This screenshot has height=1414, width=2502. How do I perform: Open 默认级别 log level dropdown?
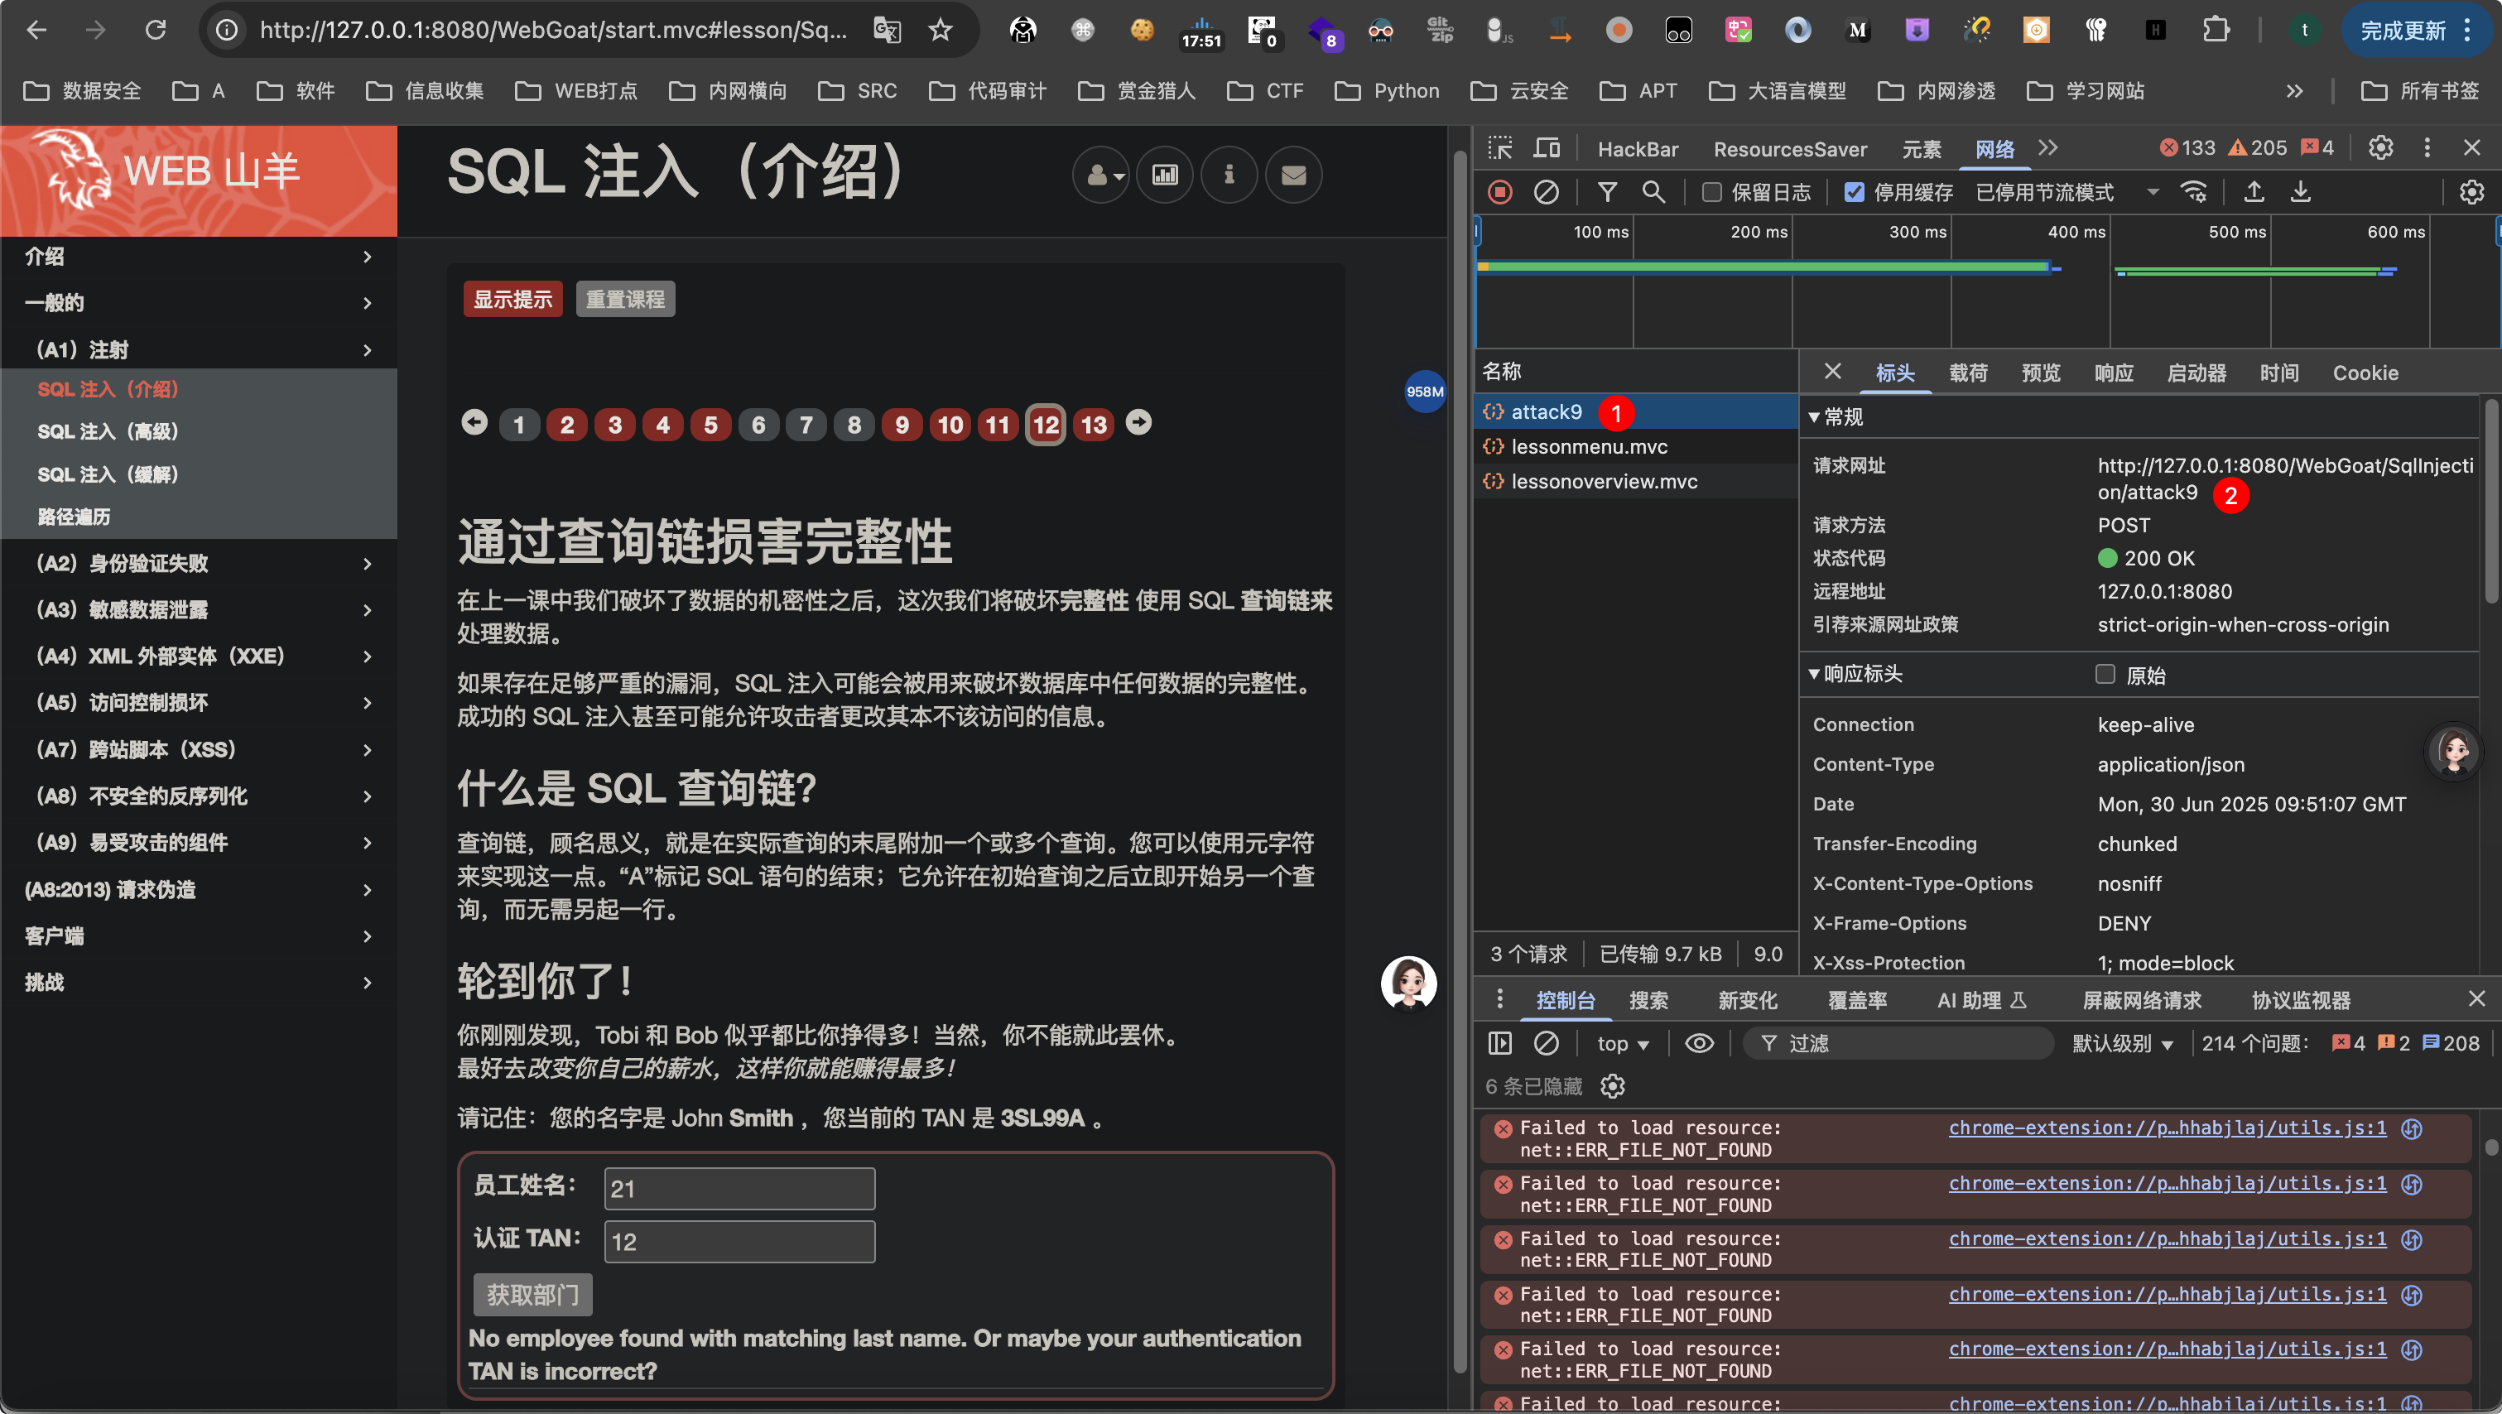(2122, 1043)
